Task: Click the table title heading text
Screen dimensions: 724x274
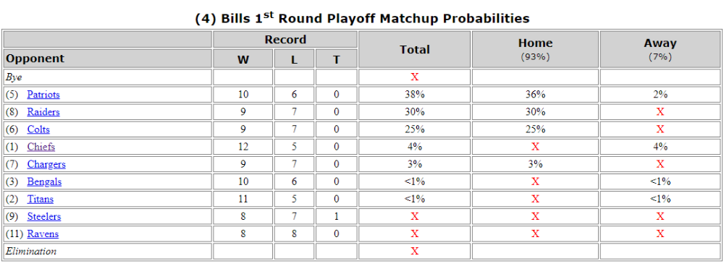Action: (x=362, y=17)
